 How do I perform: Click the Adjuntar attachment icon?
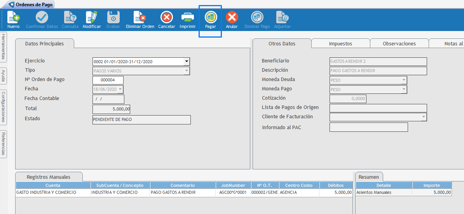coord(282,18)
